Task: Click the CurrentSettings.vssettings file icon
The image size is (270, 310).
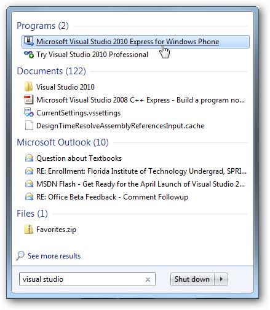Action: (x=29, y=112)
